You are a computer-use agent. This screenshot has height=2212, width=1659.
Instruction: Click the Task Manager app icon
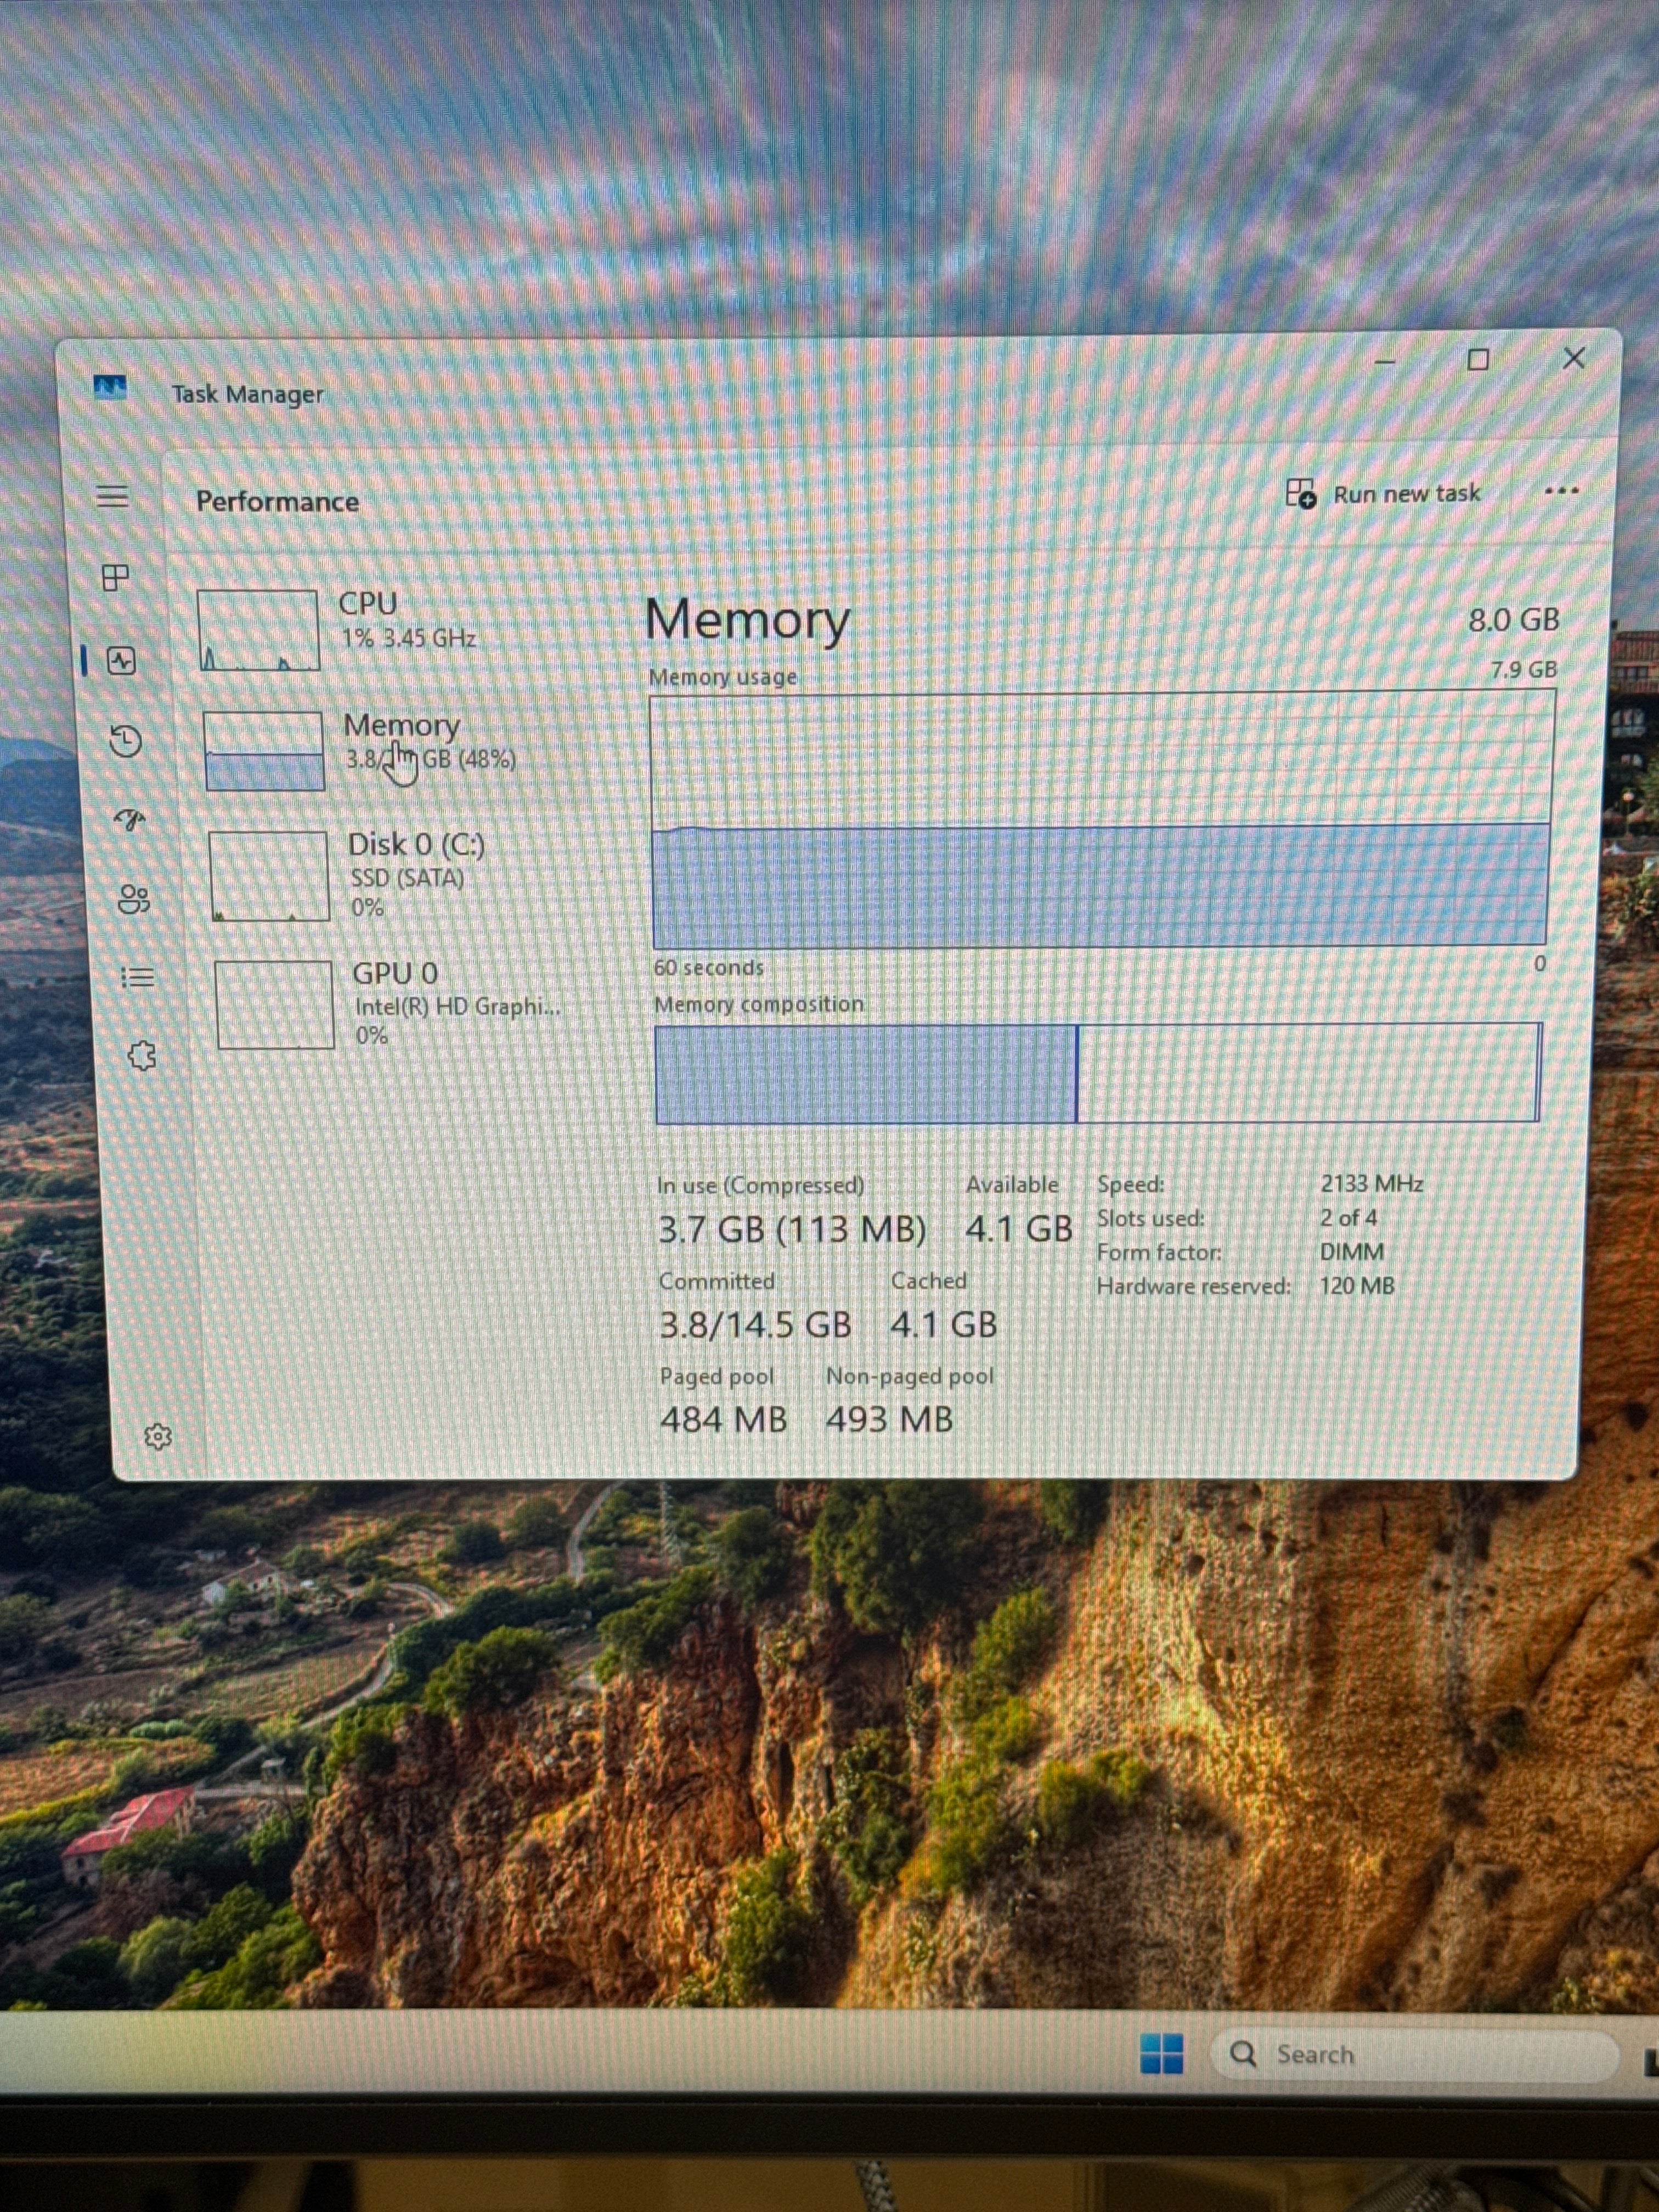pyautogui.click(x=110, y=387)
